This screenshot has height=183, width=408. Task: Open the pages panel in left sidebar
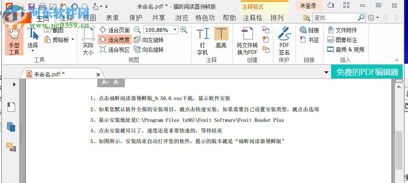tap(11, 127)
